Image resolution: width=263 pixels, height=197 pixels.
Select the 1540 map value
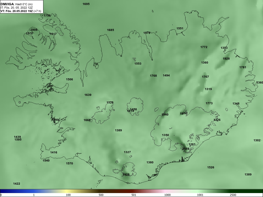point(46,161)
